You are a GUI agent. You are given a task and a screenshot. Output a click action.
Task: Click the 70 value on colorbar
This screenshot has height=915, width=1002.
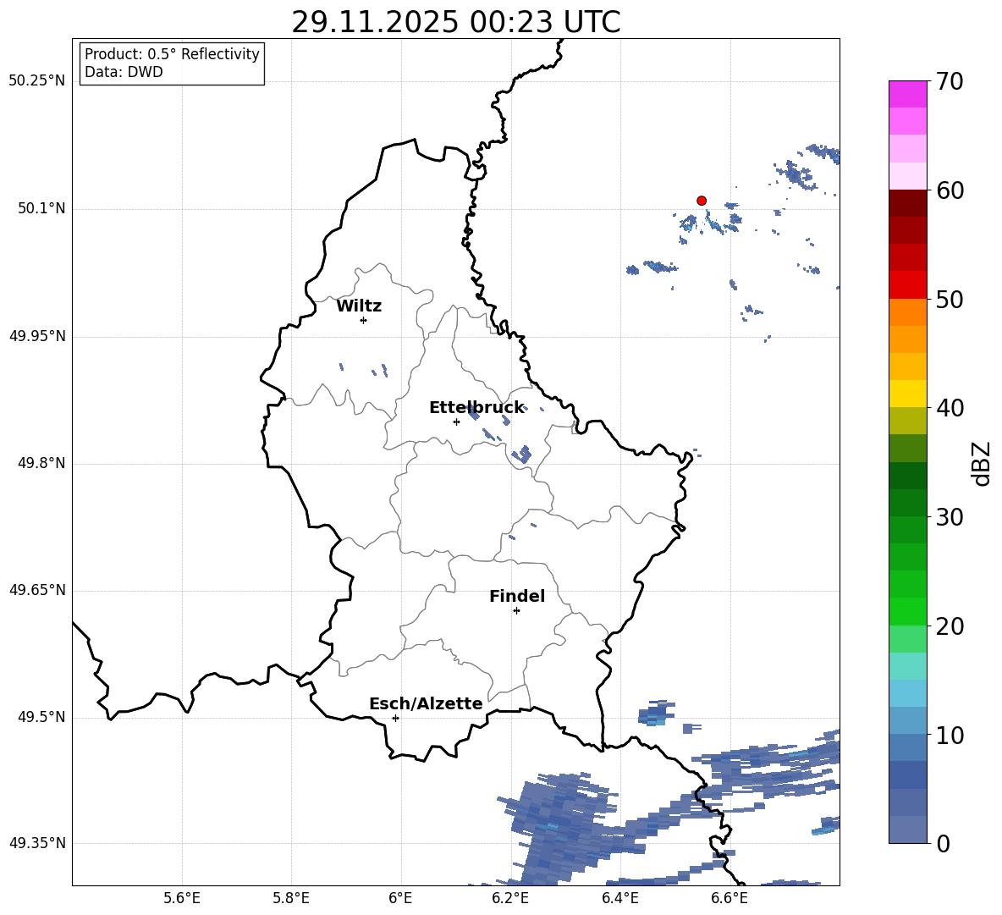(950, 81)
